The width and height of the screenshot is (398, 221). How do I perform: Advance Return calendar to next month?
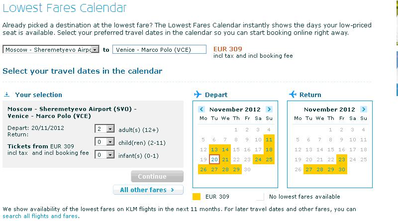coord(364,109)
